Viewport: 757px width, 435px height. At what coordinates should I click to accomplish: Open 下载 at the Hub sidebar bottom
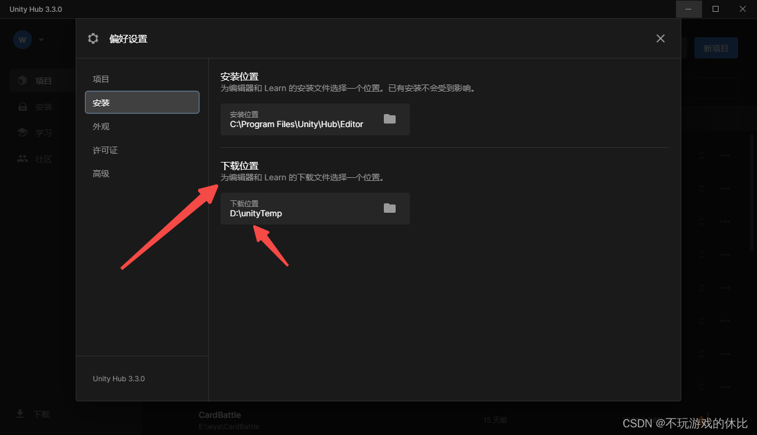coord(33,414)
